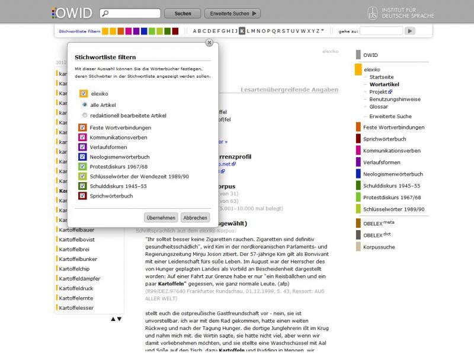Click the Suchen button

click(x=182, y=14)
